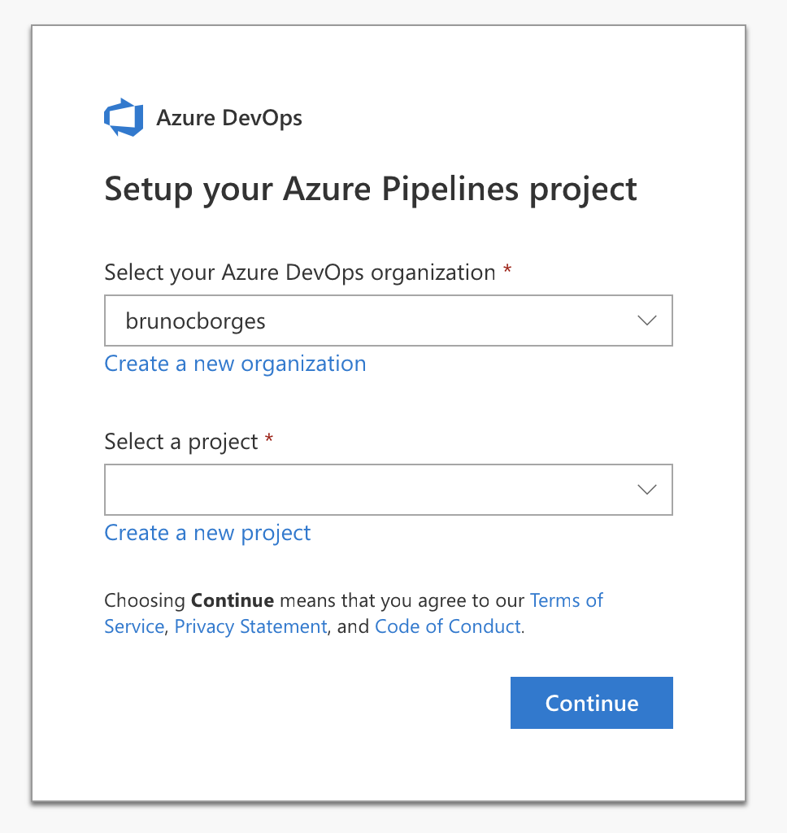
Task: Click the blue Continue button
Action: click(592, 703)
